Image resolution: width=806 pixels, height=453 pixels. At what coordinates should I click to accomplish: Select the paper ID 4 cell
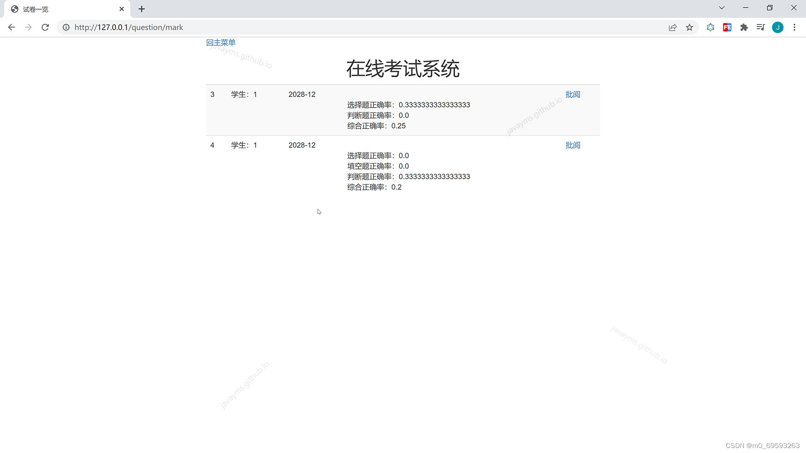pos(212,145)
